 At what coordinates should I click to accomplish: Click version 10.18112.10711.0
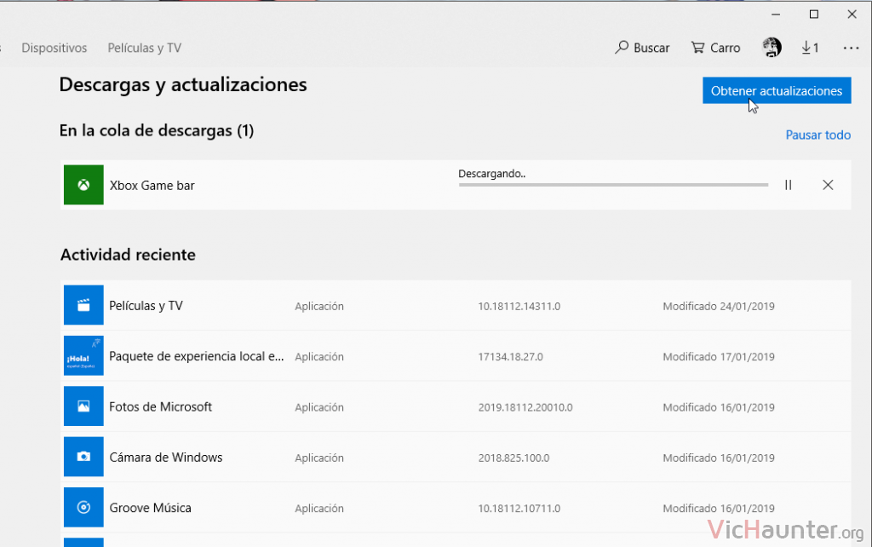pyautogui.click(x=519, y=509)
